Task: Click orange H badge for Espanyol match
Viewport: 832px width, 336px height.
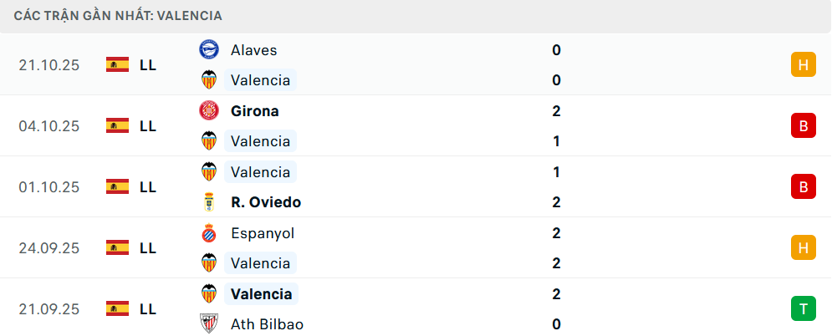Action: [x=803, y=247]
